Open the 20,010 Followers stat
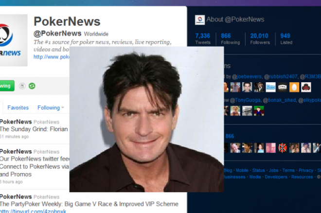This screenshot has height=213, width=321. point(260,39)
